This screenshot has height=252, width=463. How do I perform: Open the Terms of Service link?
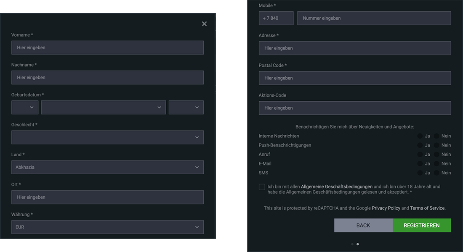click(x=427, y=207)
